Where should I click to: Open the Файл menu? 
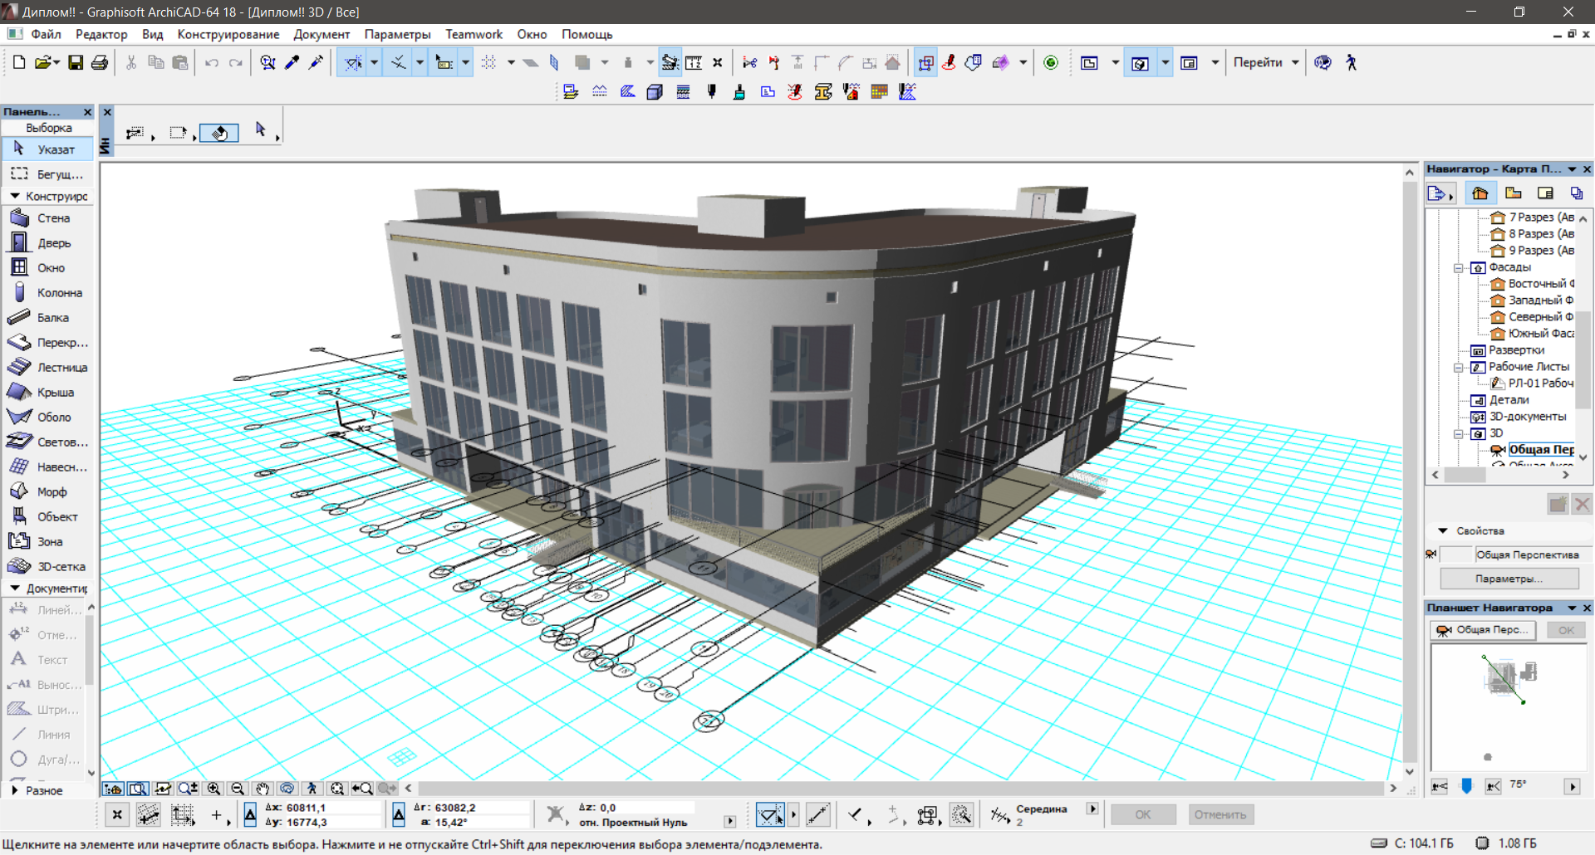click(x=47, y=34)
